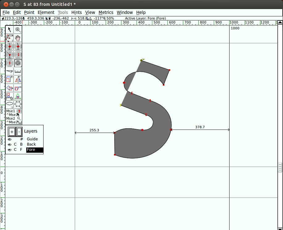This screenshot has height=230, width=283.
Task: Click the 459.3,336 coordinate readout
Action: pos(36,18)
